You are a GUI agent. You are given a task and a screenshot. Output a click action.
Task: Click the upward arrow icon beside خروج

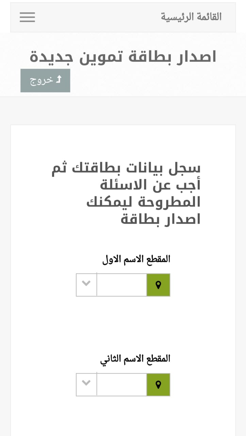click(59, 80)
